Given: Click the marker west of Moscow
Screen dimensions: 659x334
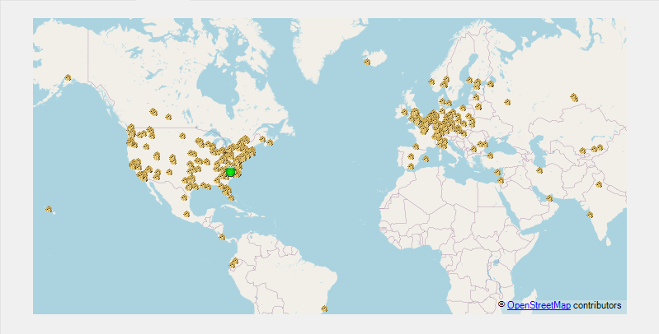Looking at the screenshot, I should 506,103.
